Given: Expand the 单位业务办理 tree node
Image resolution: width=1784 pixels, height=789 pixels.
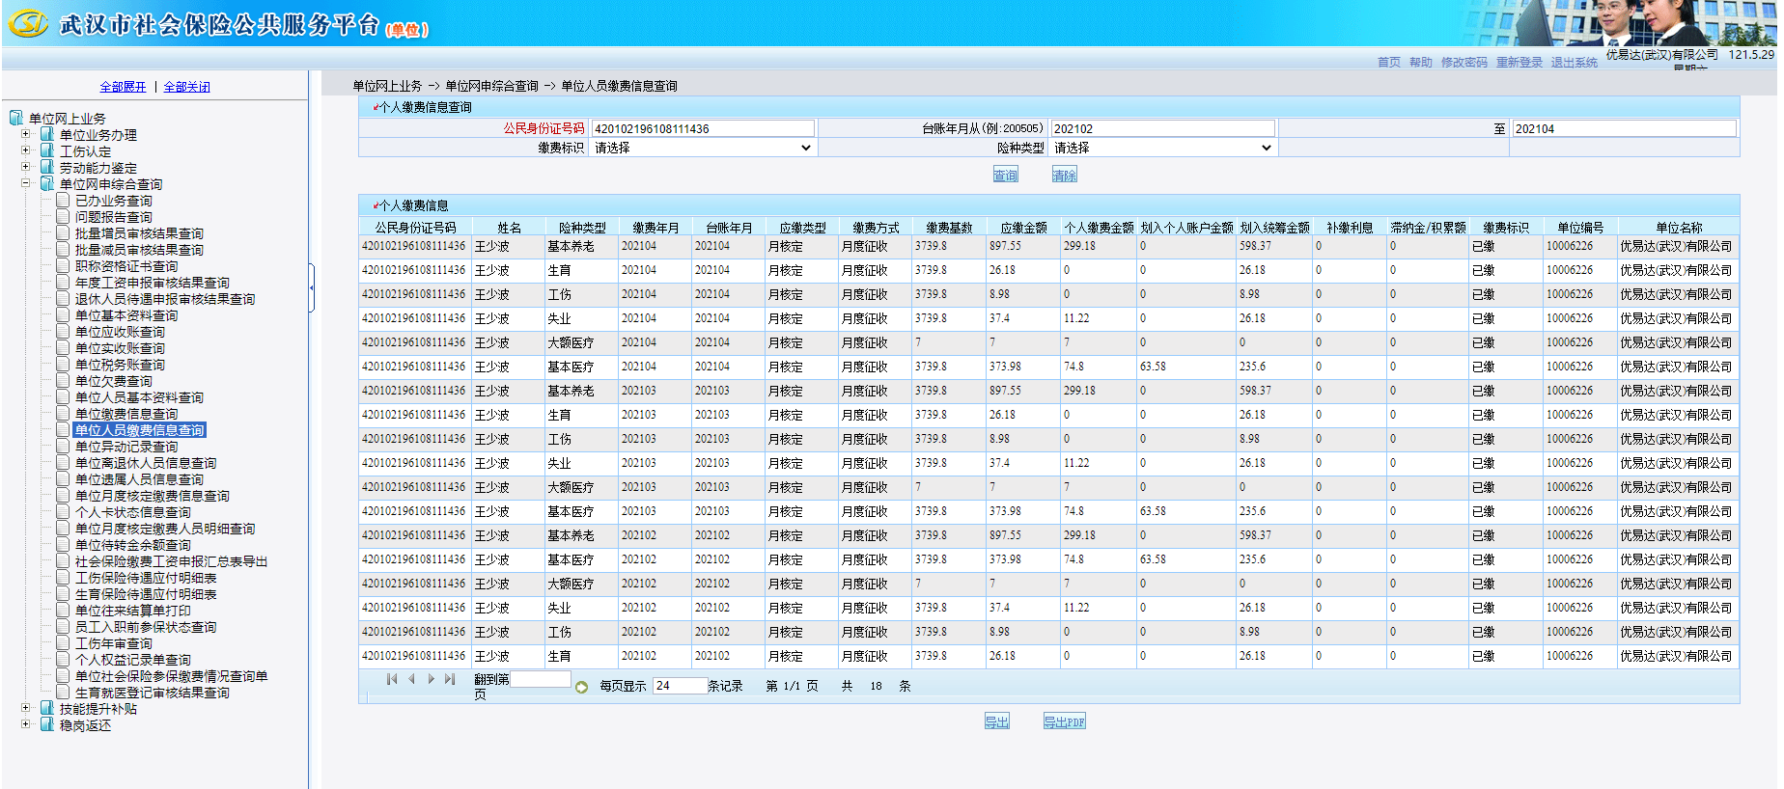Looking at the screenshot, I should coord(26,134).
